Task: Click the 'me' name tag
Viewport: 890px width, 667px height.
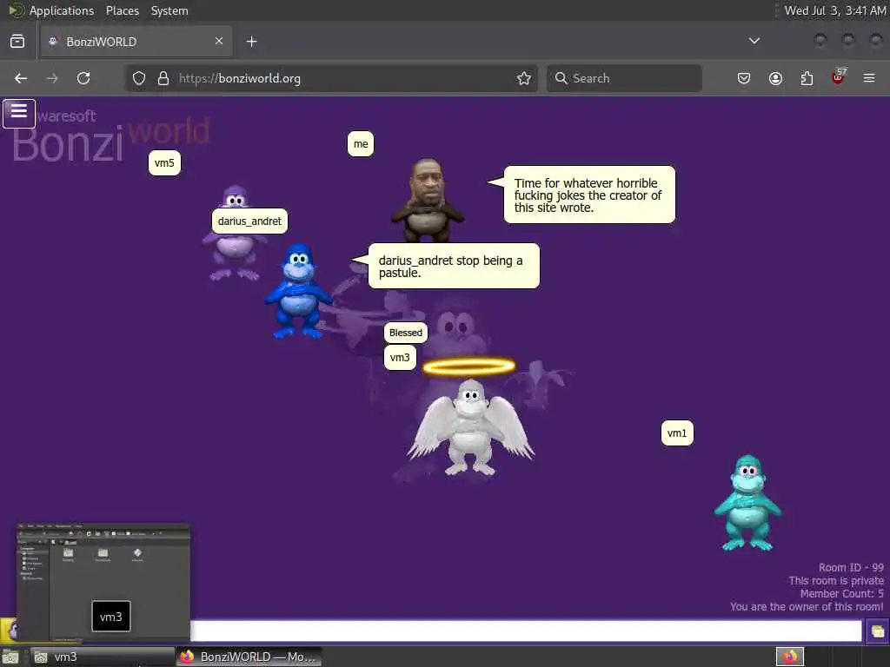Action: pos(361,144)
